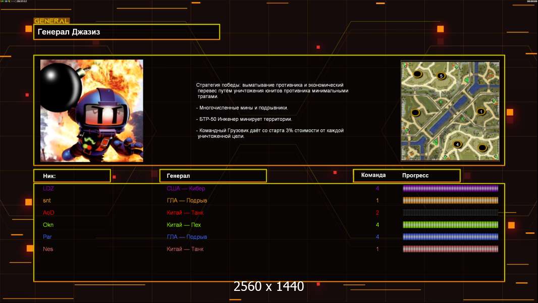Click the 'Команда' column header
The width and height of the screenshot is (538, 303).
373,175
